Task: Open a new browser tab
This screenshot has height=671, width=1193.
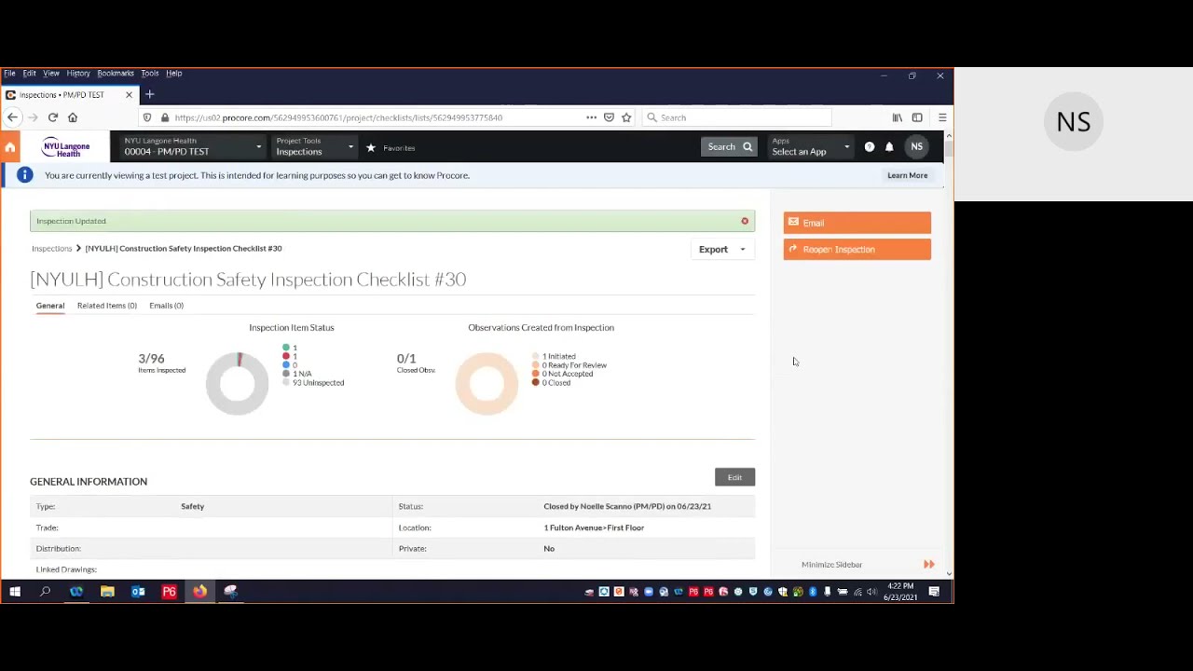Action: tap(149, 94)
